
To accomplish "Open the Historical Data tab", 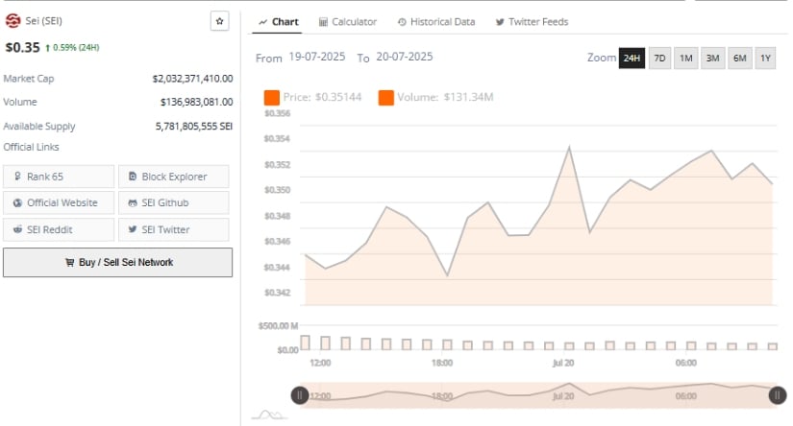I will click(x=436, y=22).
